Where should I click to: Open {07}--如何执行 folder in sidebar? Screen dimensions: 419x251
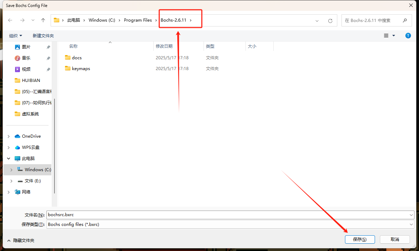click(x=37, y=102)
